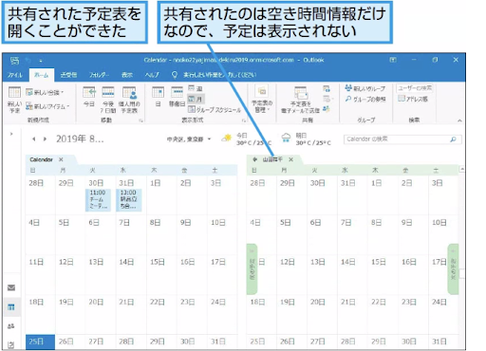
Task: Click the send/receive quick access icon
Action: tap(14, 60)
